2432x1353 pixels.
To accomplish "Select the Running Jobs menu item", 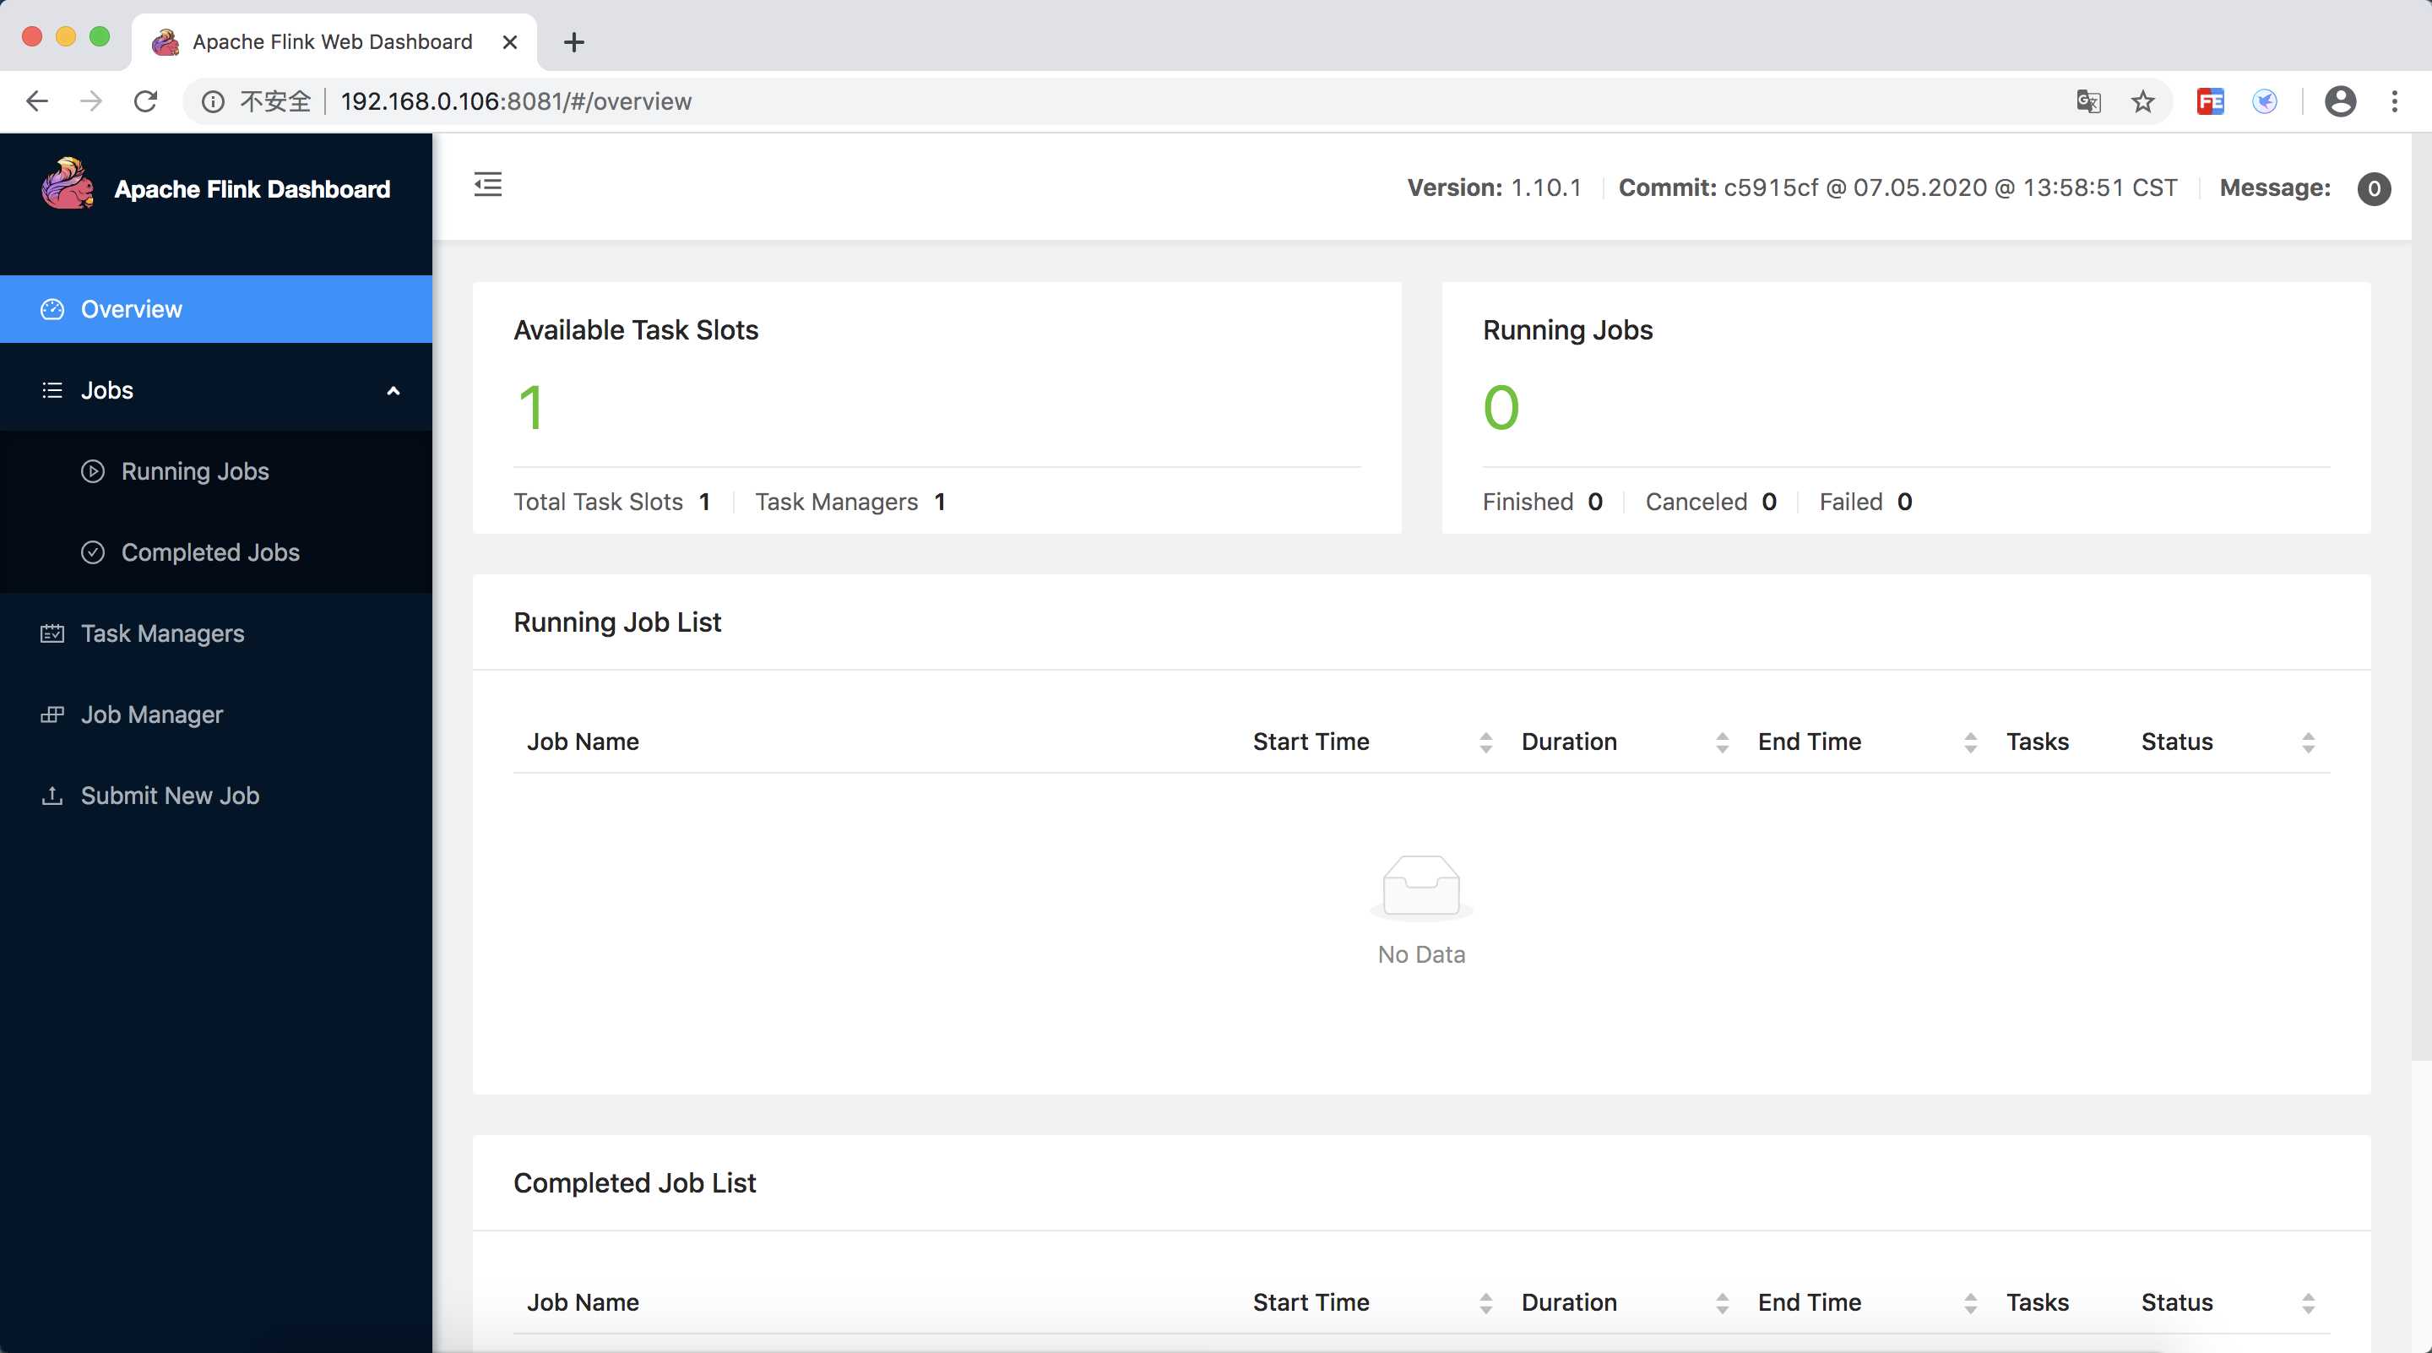I will pos(195,471).
